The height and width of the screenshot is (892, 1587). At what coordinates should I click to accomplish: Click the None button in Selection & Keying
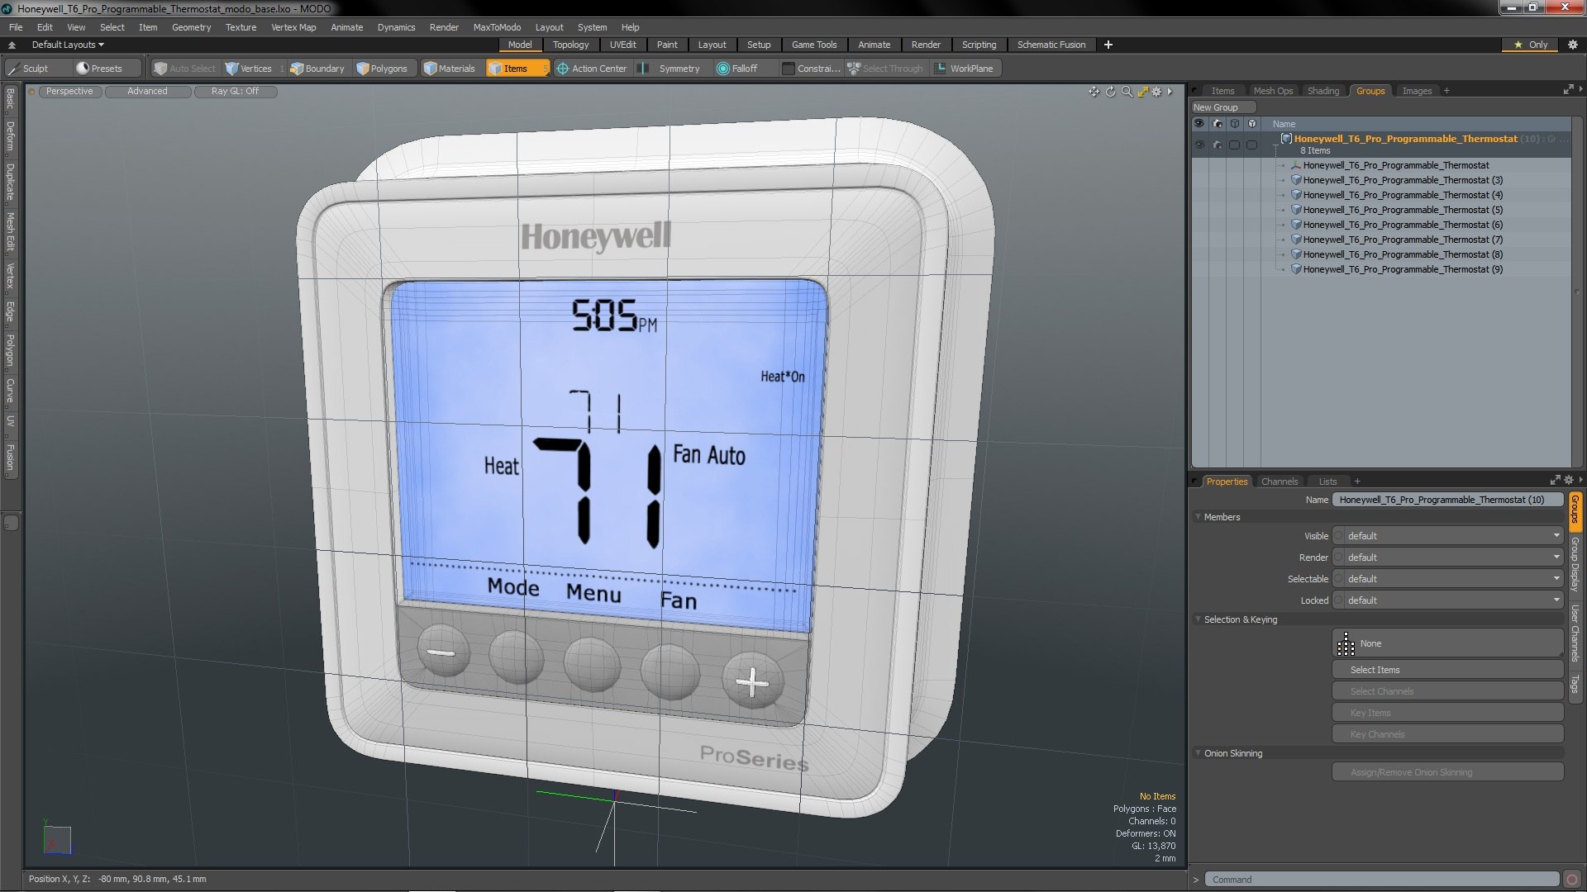point(1447,643)
